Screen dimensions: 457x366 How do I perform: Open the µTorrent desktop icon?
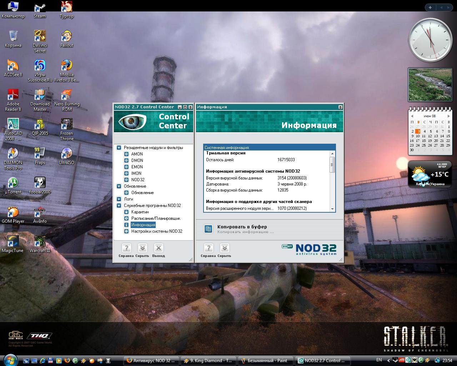(x=13, y=186)
